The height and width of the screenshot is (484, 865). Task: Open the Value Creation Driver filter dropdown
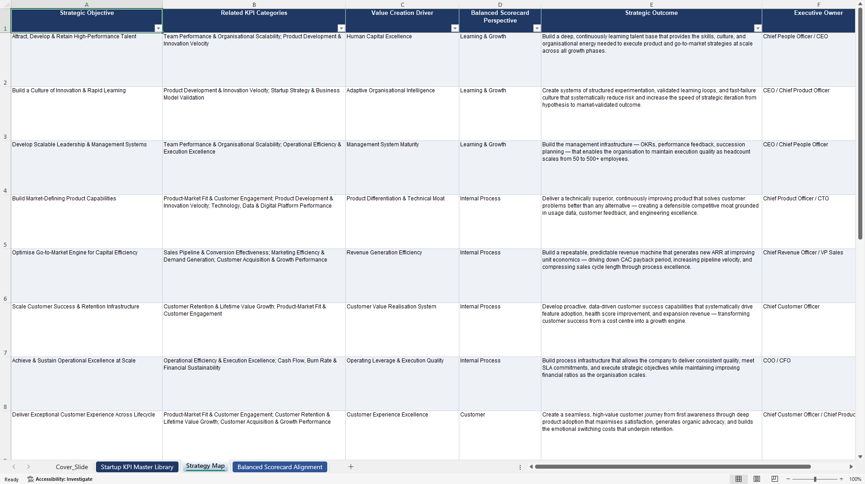pyautogui.click(x=455, y=28)
